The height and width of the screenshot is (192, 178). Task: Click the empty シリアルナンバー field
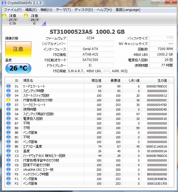click(x=91, y=44)
